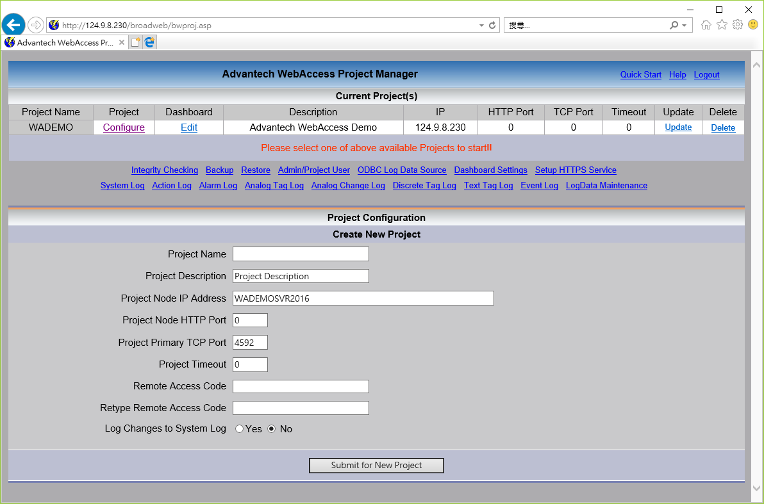Select No for Log Changes to System Log

pyautogui.click(x=271, y=429)
